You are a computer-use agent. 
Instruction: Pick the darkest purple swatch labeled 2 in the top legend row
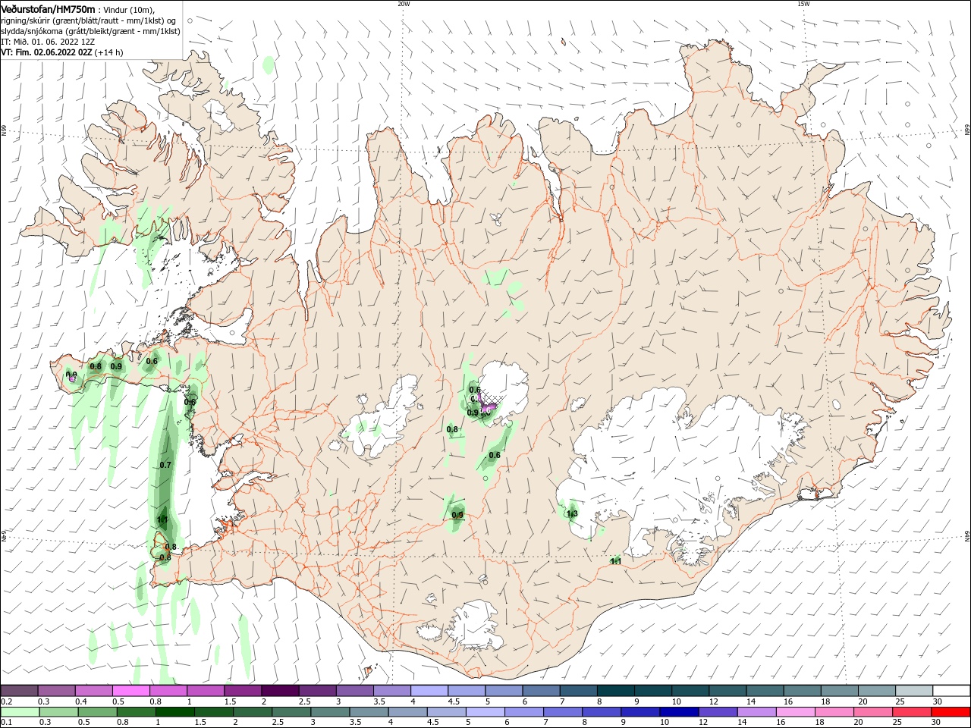click(x=280, y=691)
